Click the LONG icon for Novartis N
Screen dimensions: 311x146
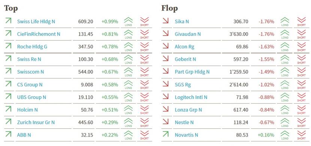(285, 135)
